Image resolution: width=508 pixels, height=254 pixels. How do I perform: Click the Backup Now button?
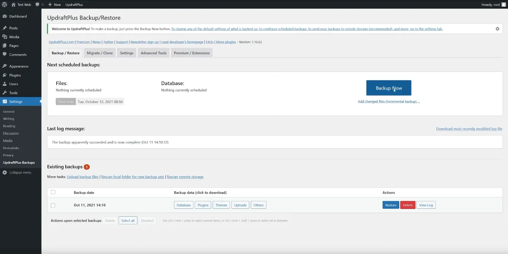(389, 88)
